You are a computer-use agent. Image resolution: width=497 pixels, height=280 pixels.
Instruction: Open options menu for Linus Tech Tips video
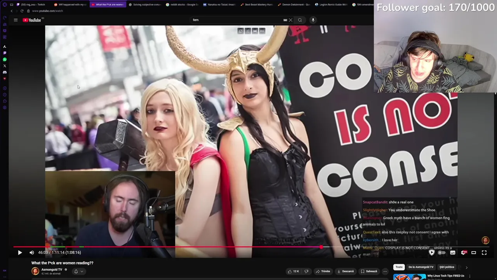pos(469,276)
